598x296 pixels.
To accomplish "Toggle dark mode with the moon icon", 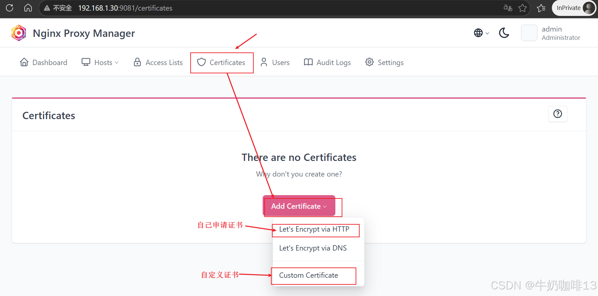I will (504, 33).
